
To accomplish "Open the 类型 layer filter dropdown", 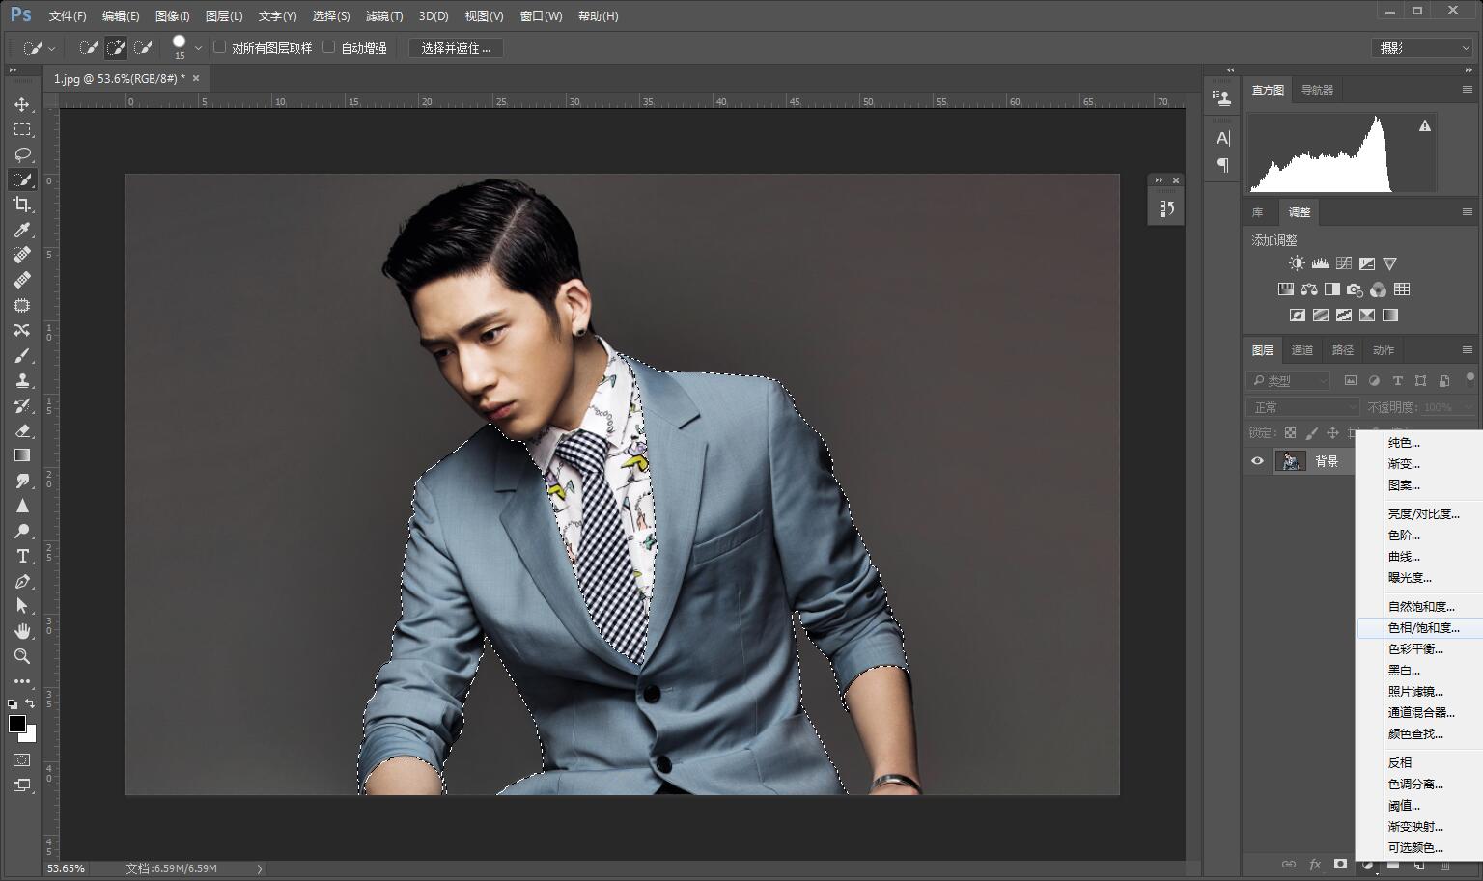I will (x=1288, y=381).
